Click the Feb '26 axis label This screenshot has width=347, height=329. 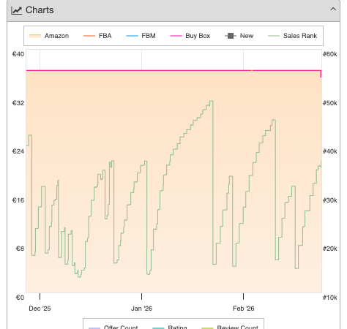click(244, 309)
